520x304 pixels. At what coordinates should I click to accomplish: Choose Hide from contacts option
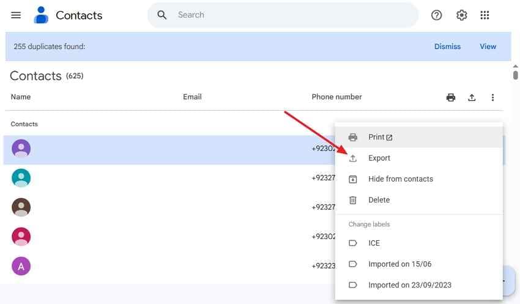coord(419,179)
